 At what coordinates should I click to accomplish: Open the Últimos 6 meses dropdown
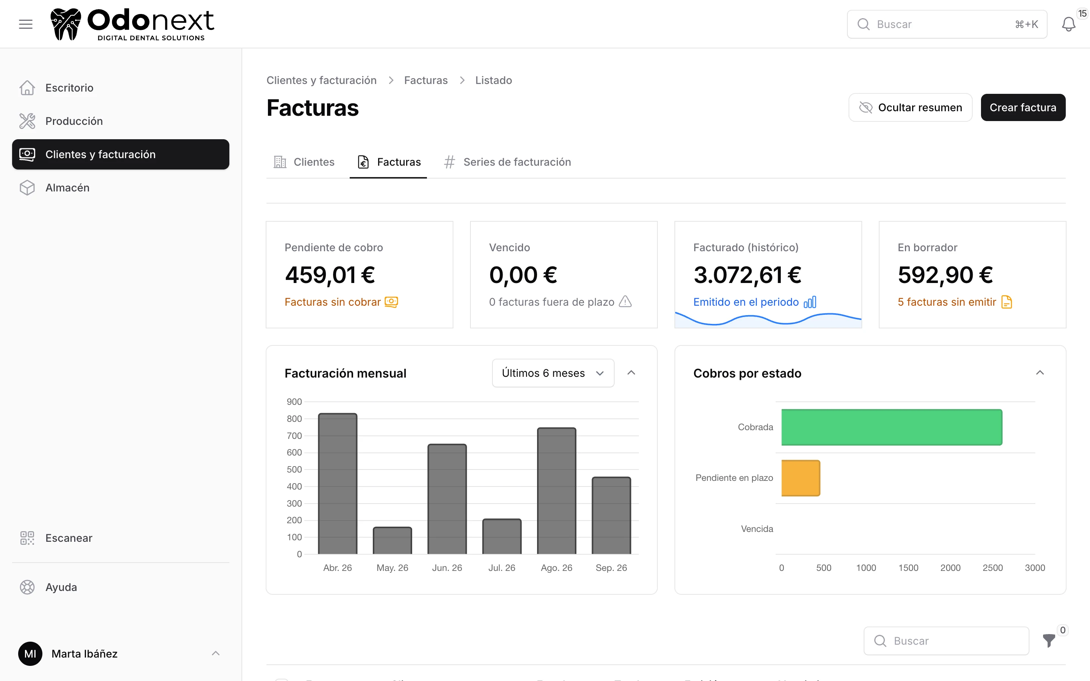click(x=553, y=373)
